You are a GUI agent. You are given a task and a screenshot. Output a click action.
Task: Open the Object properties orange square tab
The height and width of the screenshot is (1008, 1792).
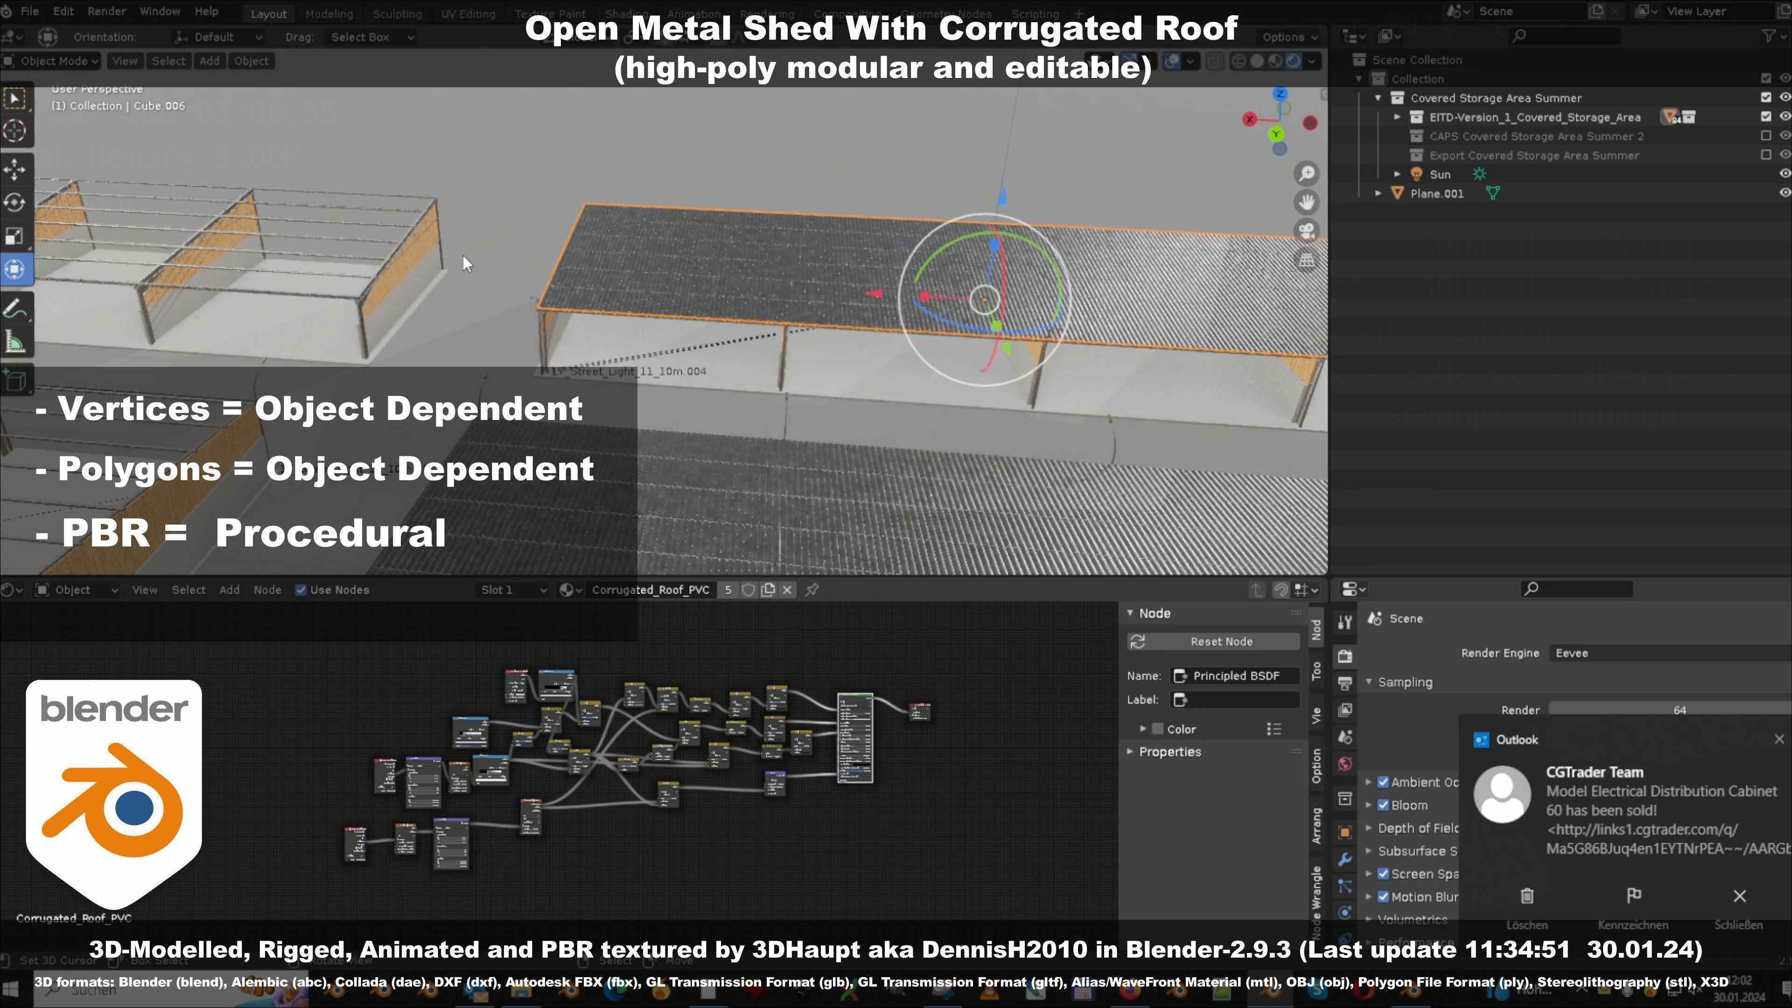coord(1344,833)
